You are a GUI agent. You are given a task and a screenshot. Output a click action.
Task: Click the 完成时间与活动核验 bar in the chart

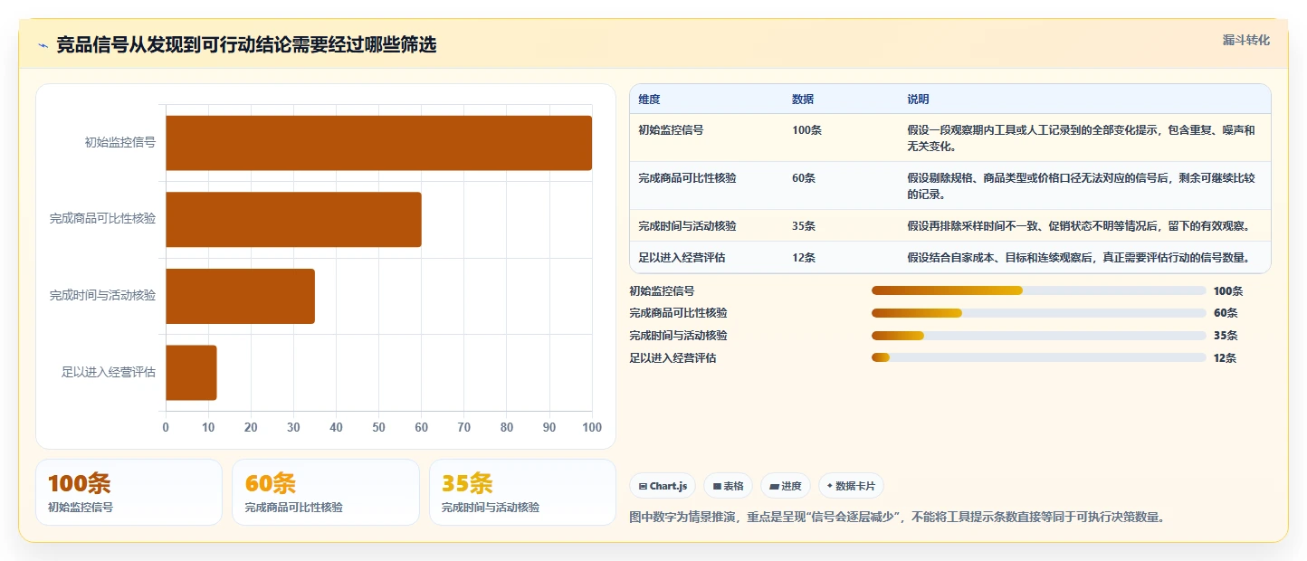[240, 296]
